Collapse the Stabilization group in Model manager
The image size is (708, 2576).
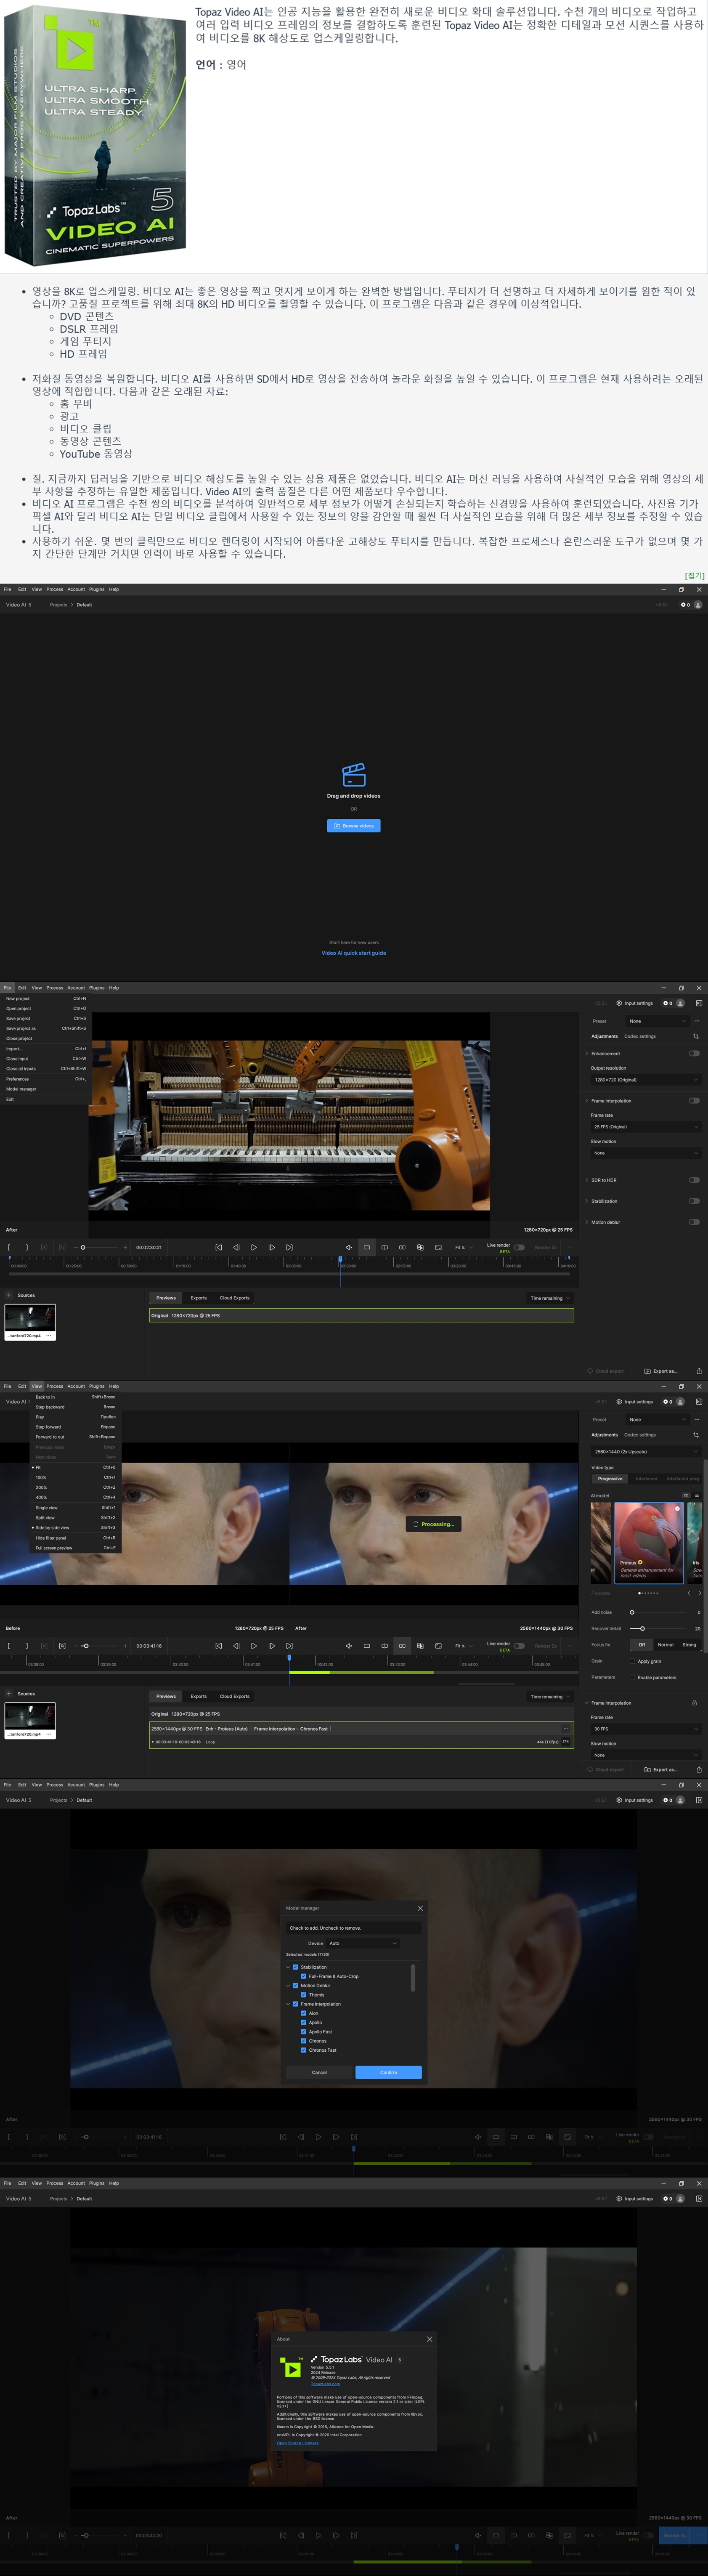288,1967
